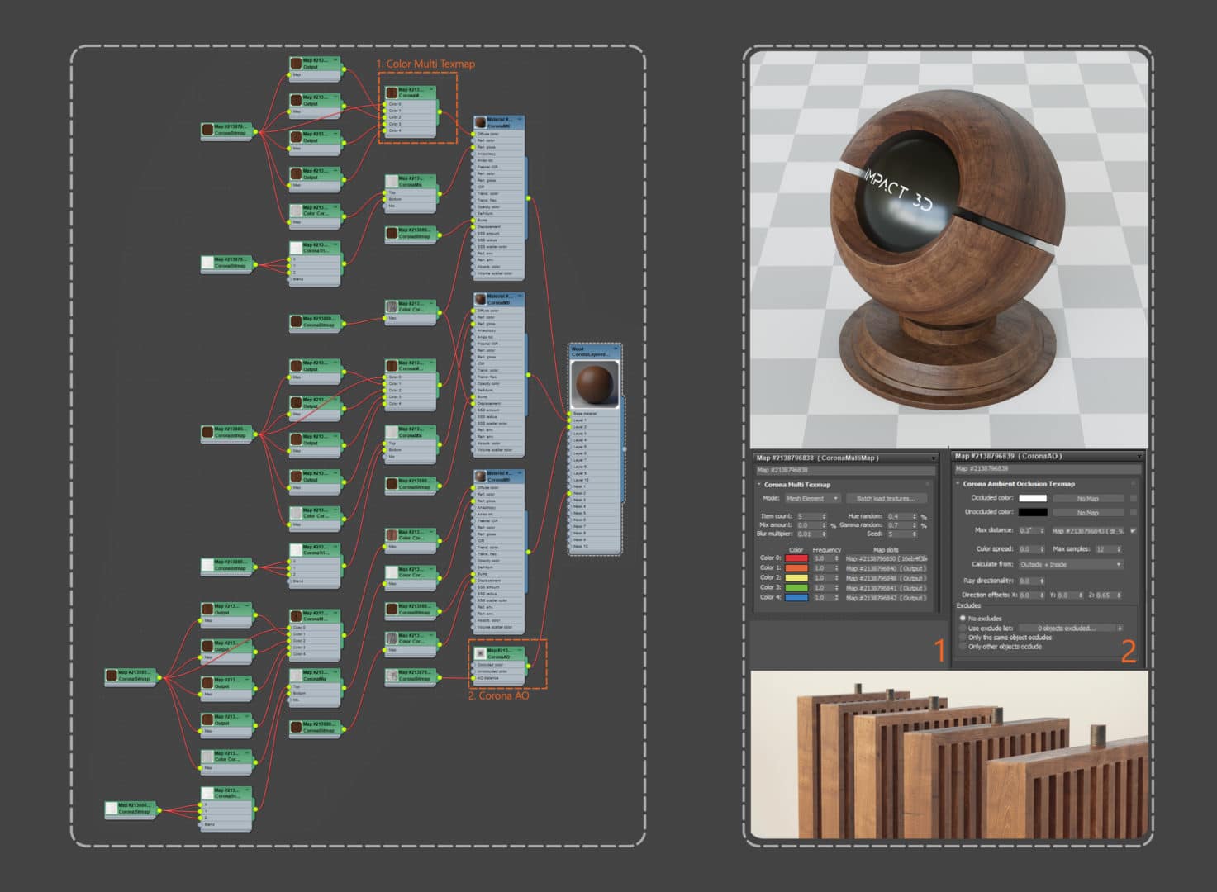Click the CoronaAO node's thumbnail icon
Viewport: 1217px width, 892px height.
point(480,653)
